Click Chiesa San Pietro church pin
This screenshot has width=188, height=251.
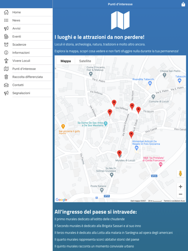coord(164,75)
